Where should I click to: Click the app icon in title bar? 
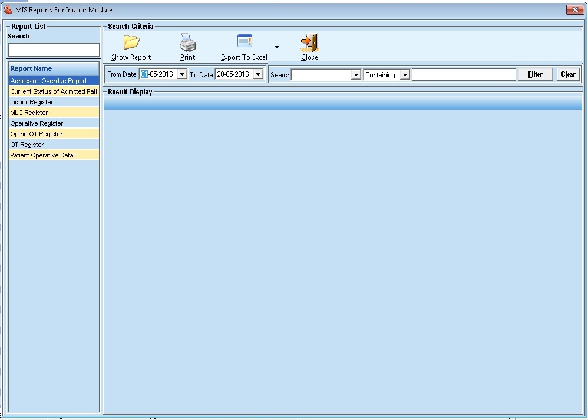(x=8, y=9)
